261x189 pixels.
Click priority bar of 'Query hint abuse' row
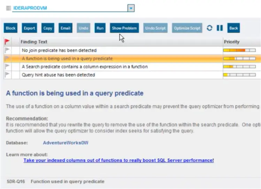click(x=239, y=75)
